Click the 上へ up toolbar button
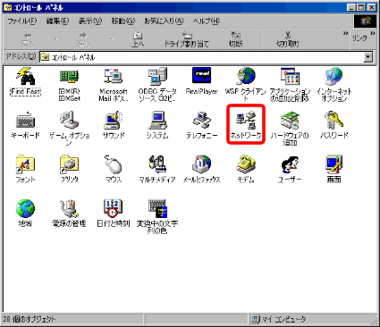This screenshot has height=327, width=380. pos(138,39)
